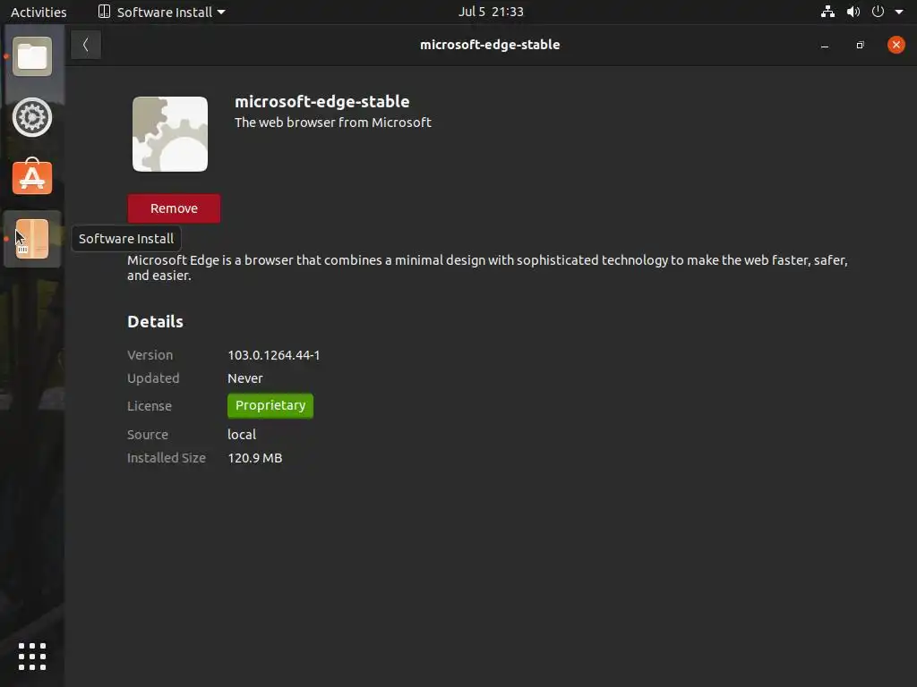This screenshot has width=917, height=687.
Task: Click the 'Installed Size' label
Action: 167,458
